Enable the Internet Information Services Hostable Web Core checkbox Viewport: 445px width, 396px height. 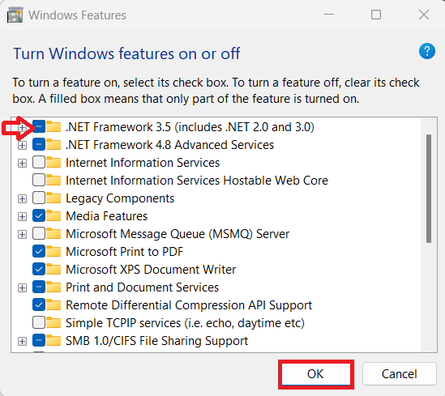click(39, 181)
